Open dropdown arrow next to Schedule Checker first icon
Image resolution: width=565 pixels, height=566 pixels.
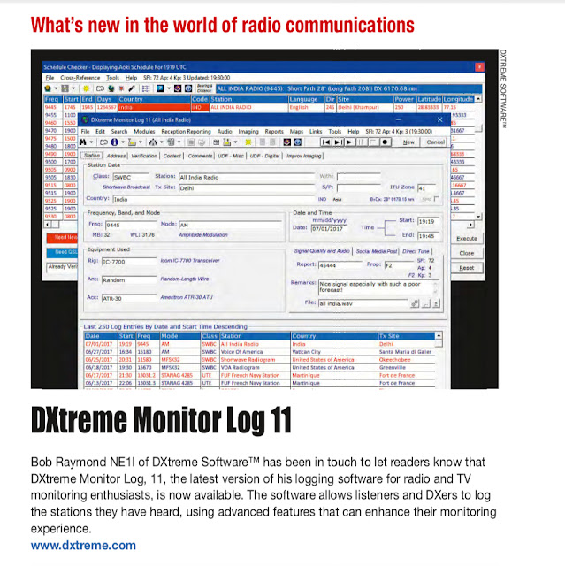56,88
